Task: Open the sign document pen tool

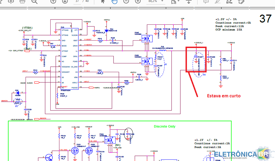Action: coord(229,1)
